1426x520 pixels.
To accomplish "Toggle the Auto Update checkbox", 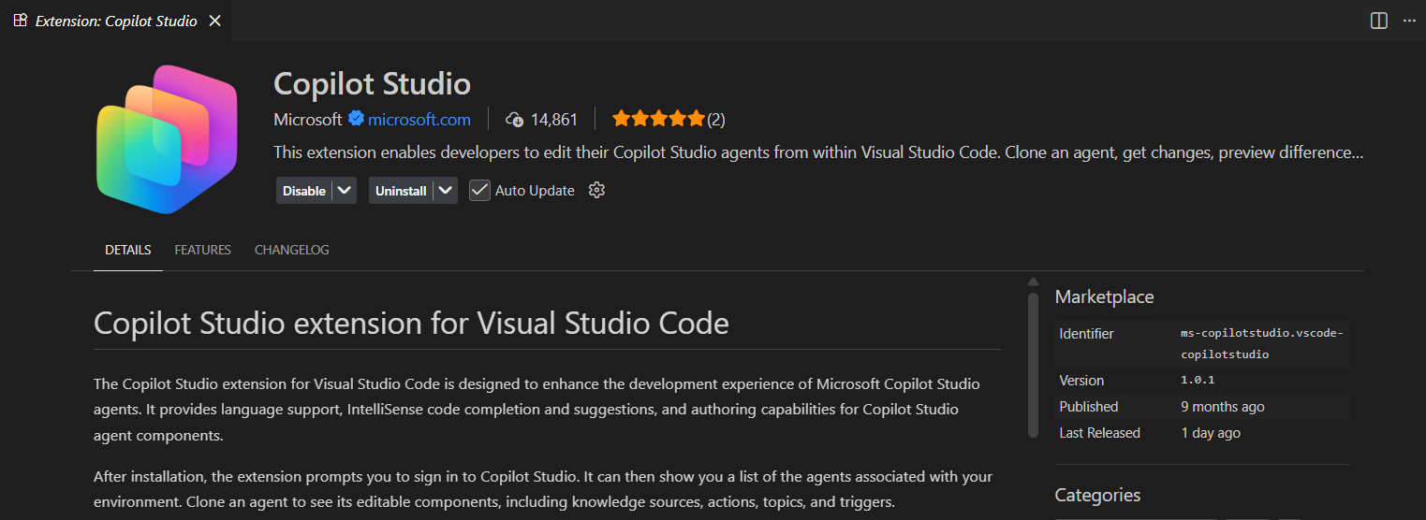I will 479,190.
